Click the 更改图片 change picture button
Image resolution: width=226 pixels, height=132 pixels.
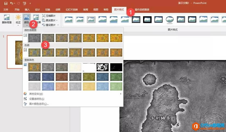pos(50,20)
